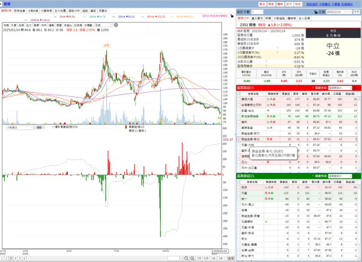Uncheck the 群益金鼎-彰化 broker row
Viewport: 362px width, 262px height.
point(239,139)
